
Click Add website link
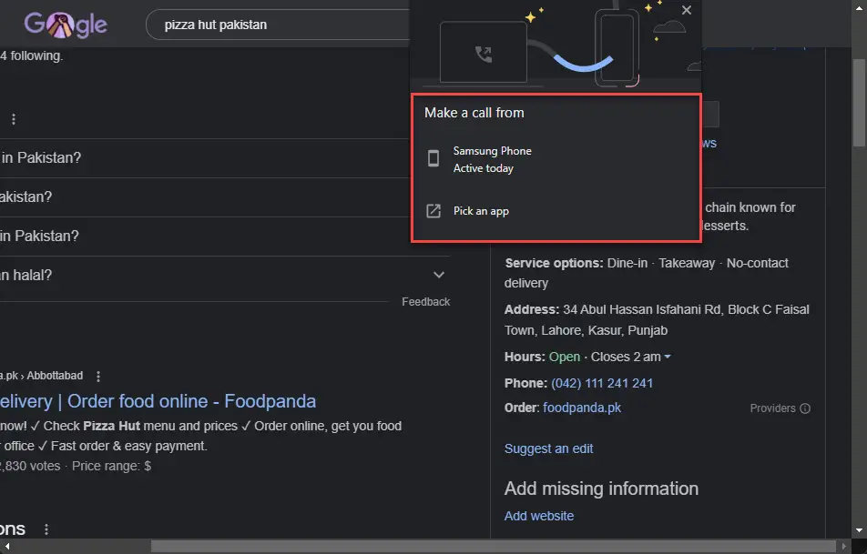538,516
